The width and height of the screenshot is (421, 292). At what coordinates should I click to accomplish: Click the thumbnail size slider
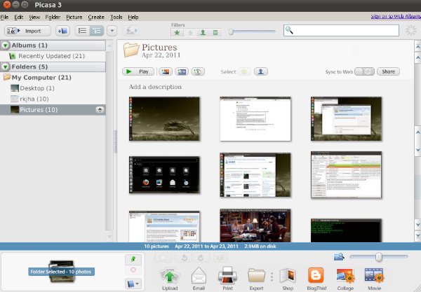point(379,257)
